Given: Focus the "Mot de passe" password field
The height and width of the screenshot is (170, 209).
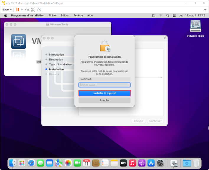Looking at the screenshot, I should [105, 85].
